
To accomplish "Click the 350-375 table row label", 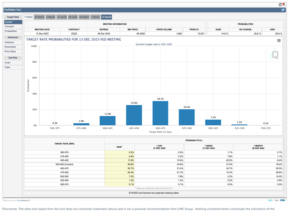I will pos(64,152).
